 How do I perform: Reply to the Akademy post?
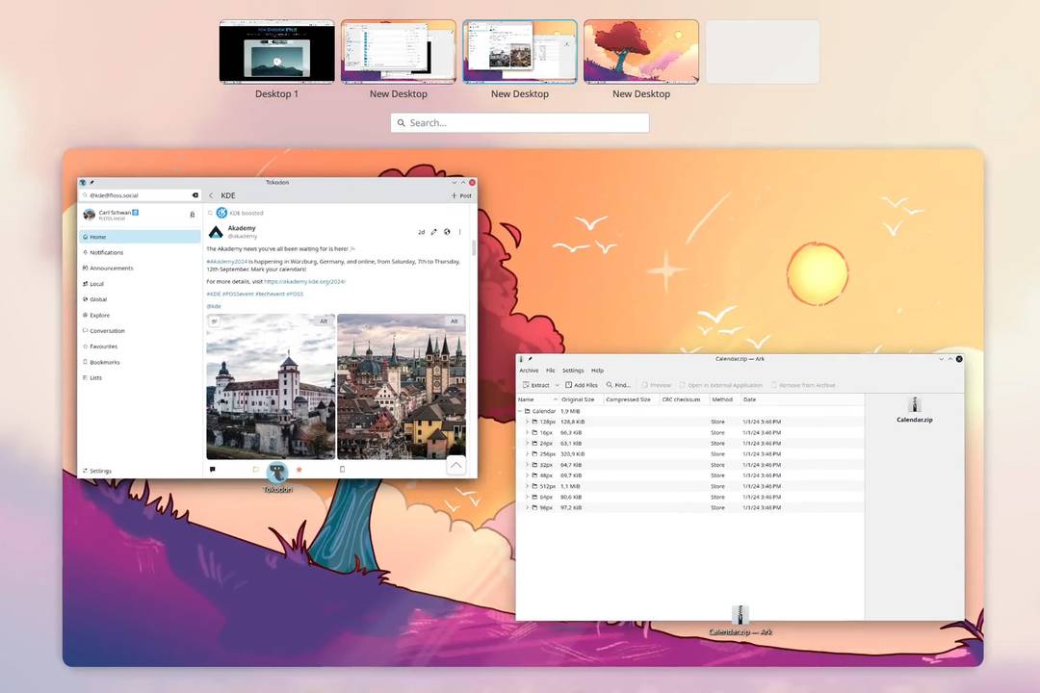pos(213,470)
